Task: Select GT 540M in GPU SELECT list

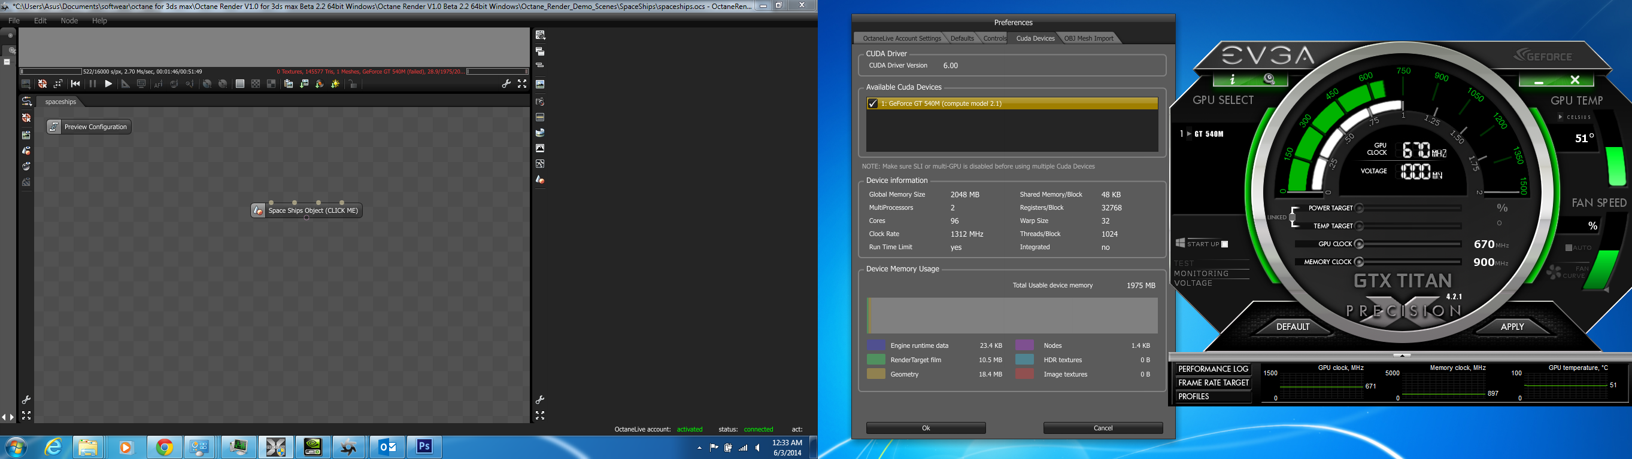Action: point(1209,134)
